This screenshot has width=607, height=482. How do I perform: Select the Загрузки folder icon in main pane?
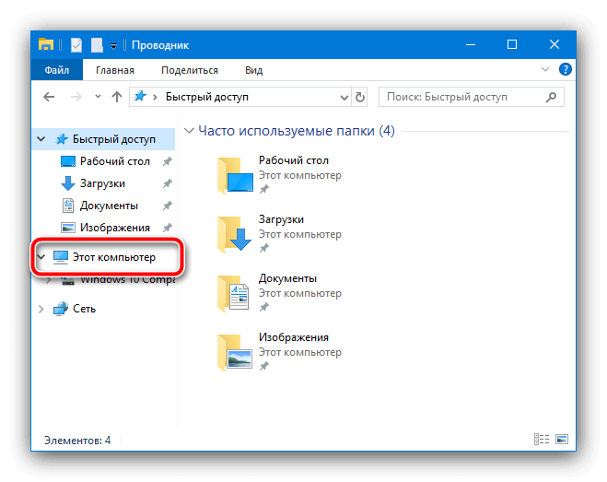click(236, 234)
